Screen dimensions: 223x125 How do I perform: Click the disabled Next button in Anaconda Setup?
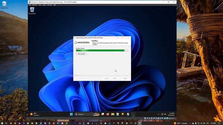click(x=115, y=78)
